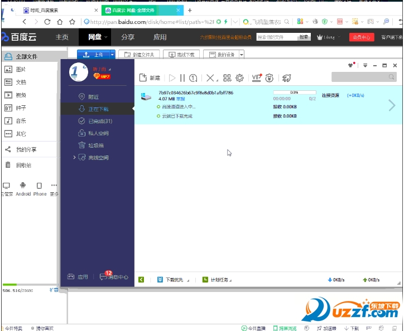Viewport: 404px width, 331px height.
Task: Select 正在下载 in Thunder sidebar
Action: click(98, 109)
